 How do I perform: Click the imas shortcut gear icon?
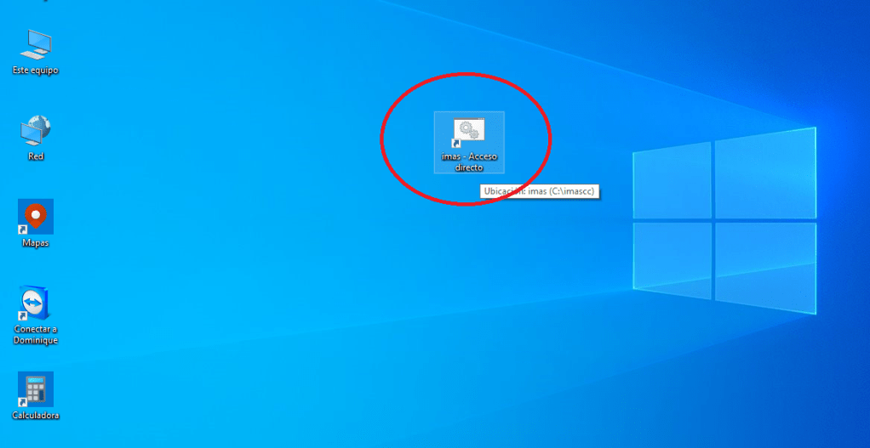(x=468, y=130)
